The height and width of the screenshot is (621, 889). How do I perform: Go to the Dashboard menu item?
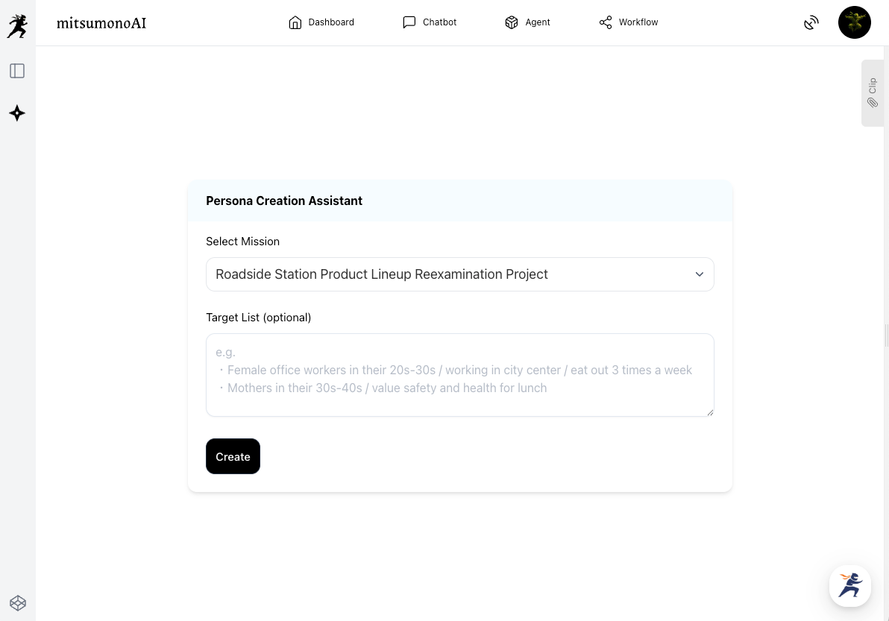[x=321, y=22]
